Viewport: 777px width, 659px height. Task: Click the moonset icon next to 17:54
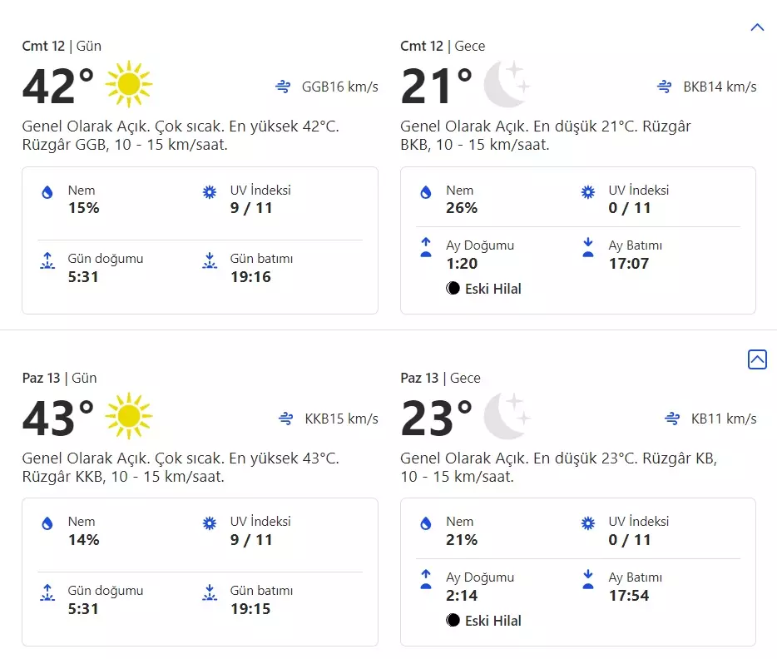click(588, 579)
